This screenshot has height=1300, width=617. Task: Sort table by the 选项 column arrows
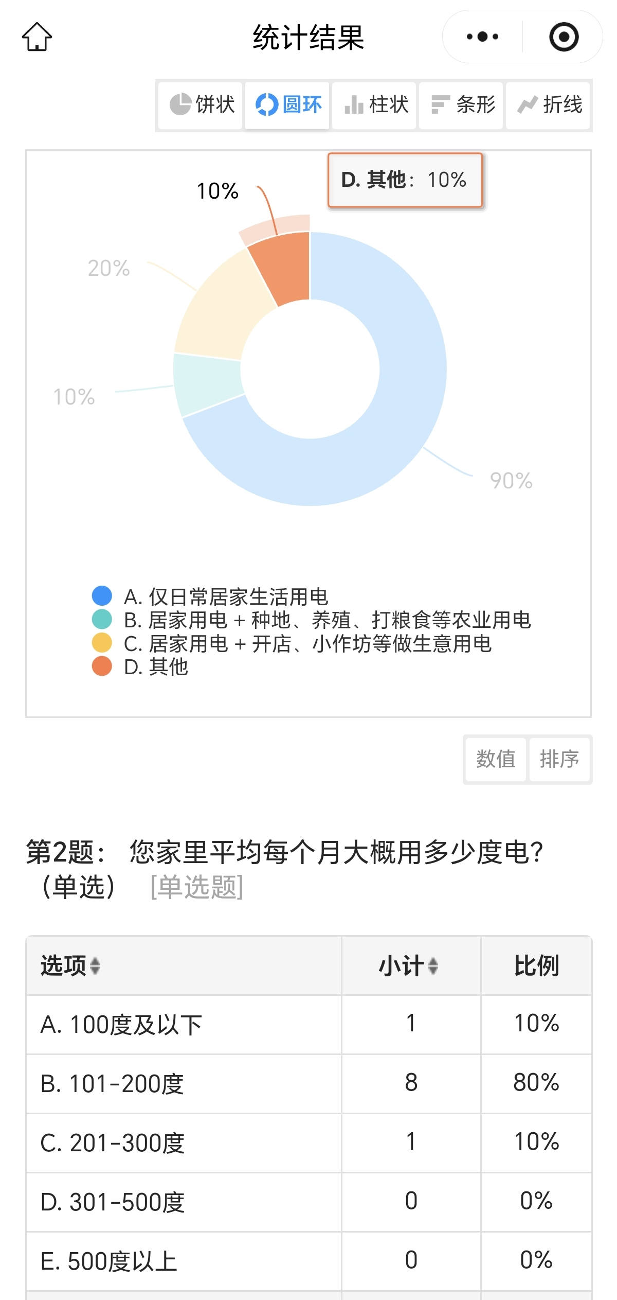[x=95, y=966]
